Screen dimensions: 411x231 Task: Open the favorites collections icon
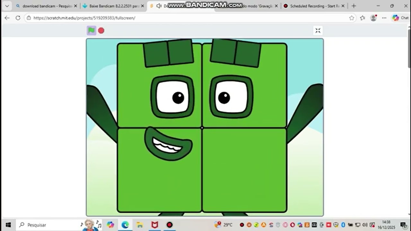(x=363, y=18)
